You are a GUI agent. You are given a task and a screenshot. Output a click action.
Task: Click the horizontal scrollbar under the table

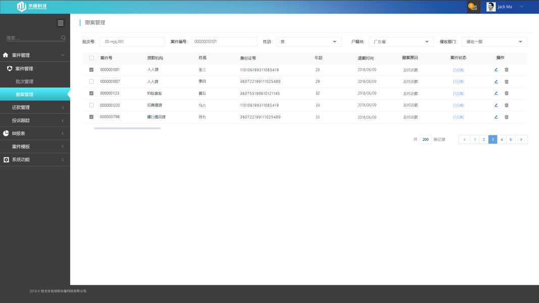127,128
